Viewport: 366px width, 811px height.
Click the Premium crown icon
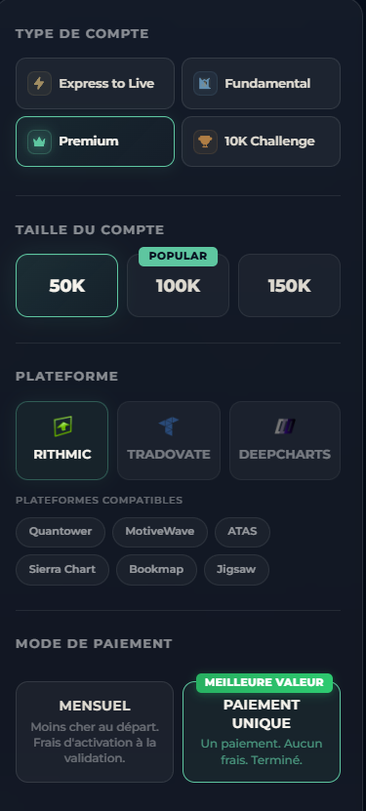(x=39, y=142)
